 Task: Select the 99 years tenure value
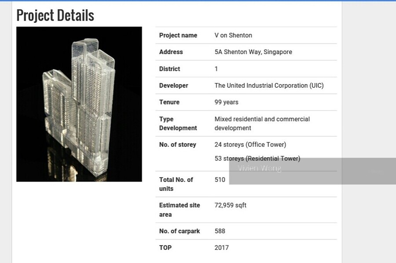(x=226, y=102)
